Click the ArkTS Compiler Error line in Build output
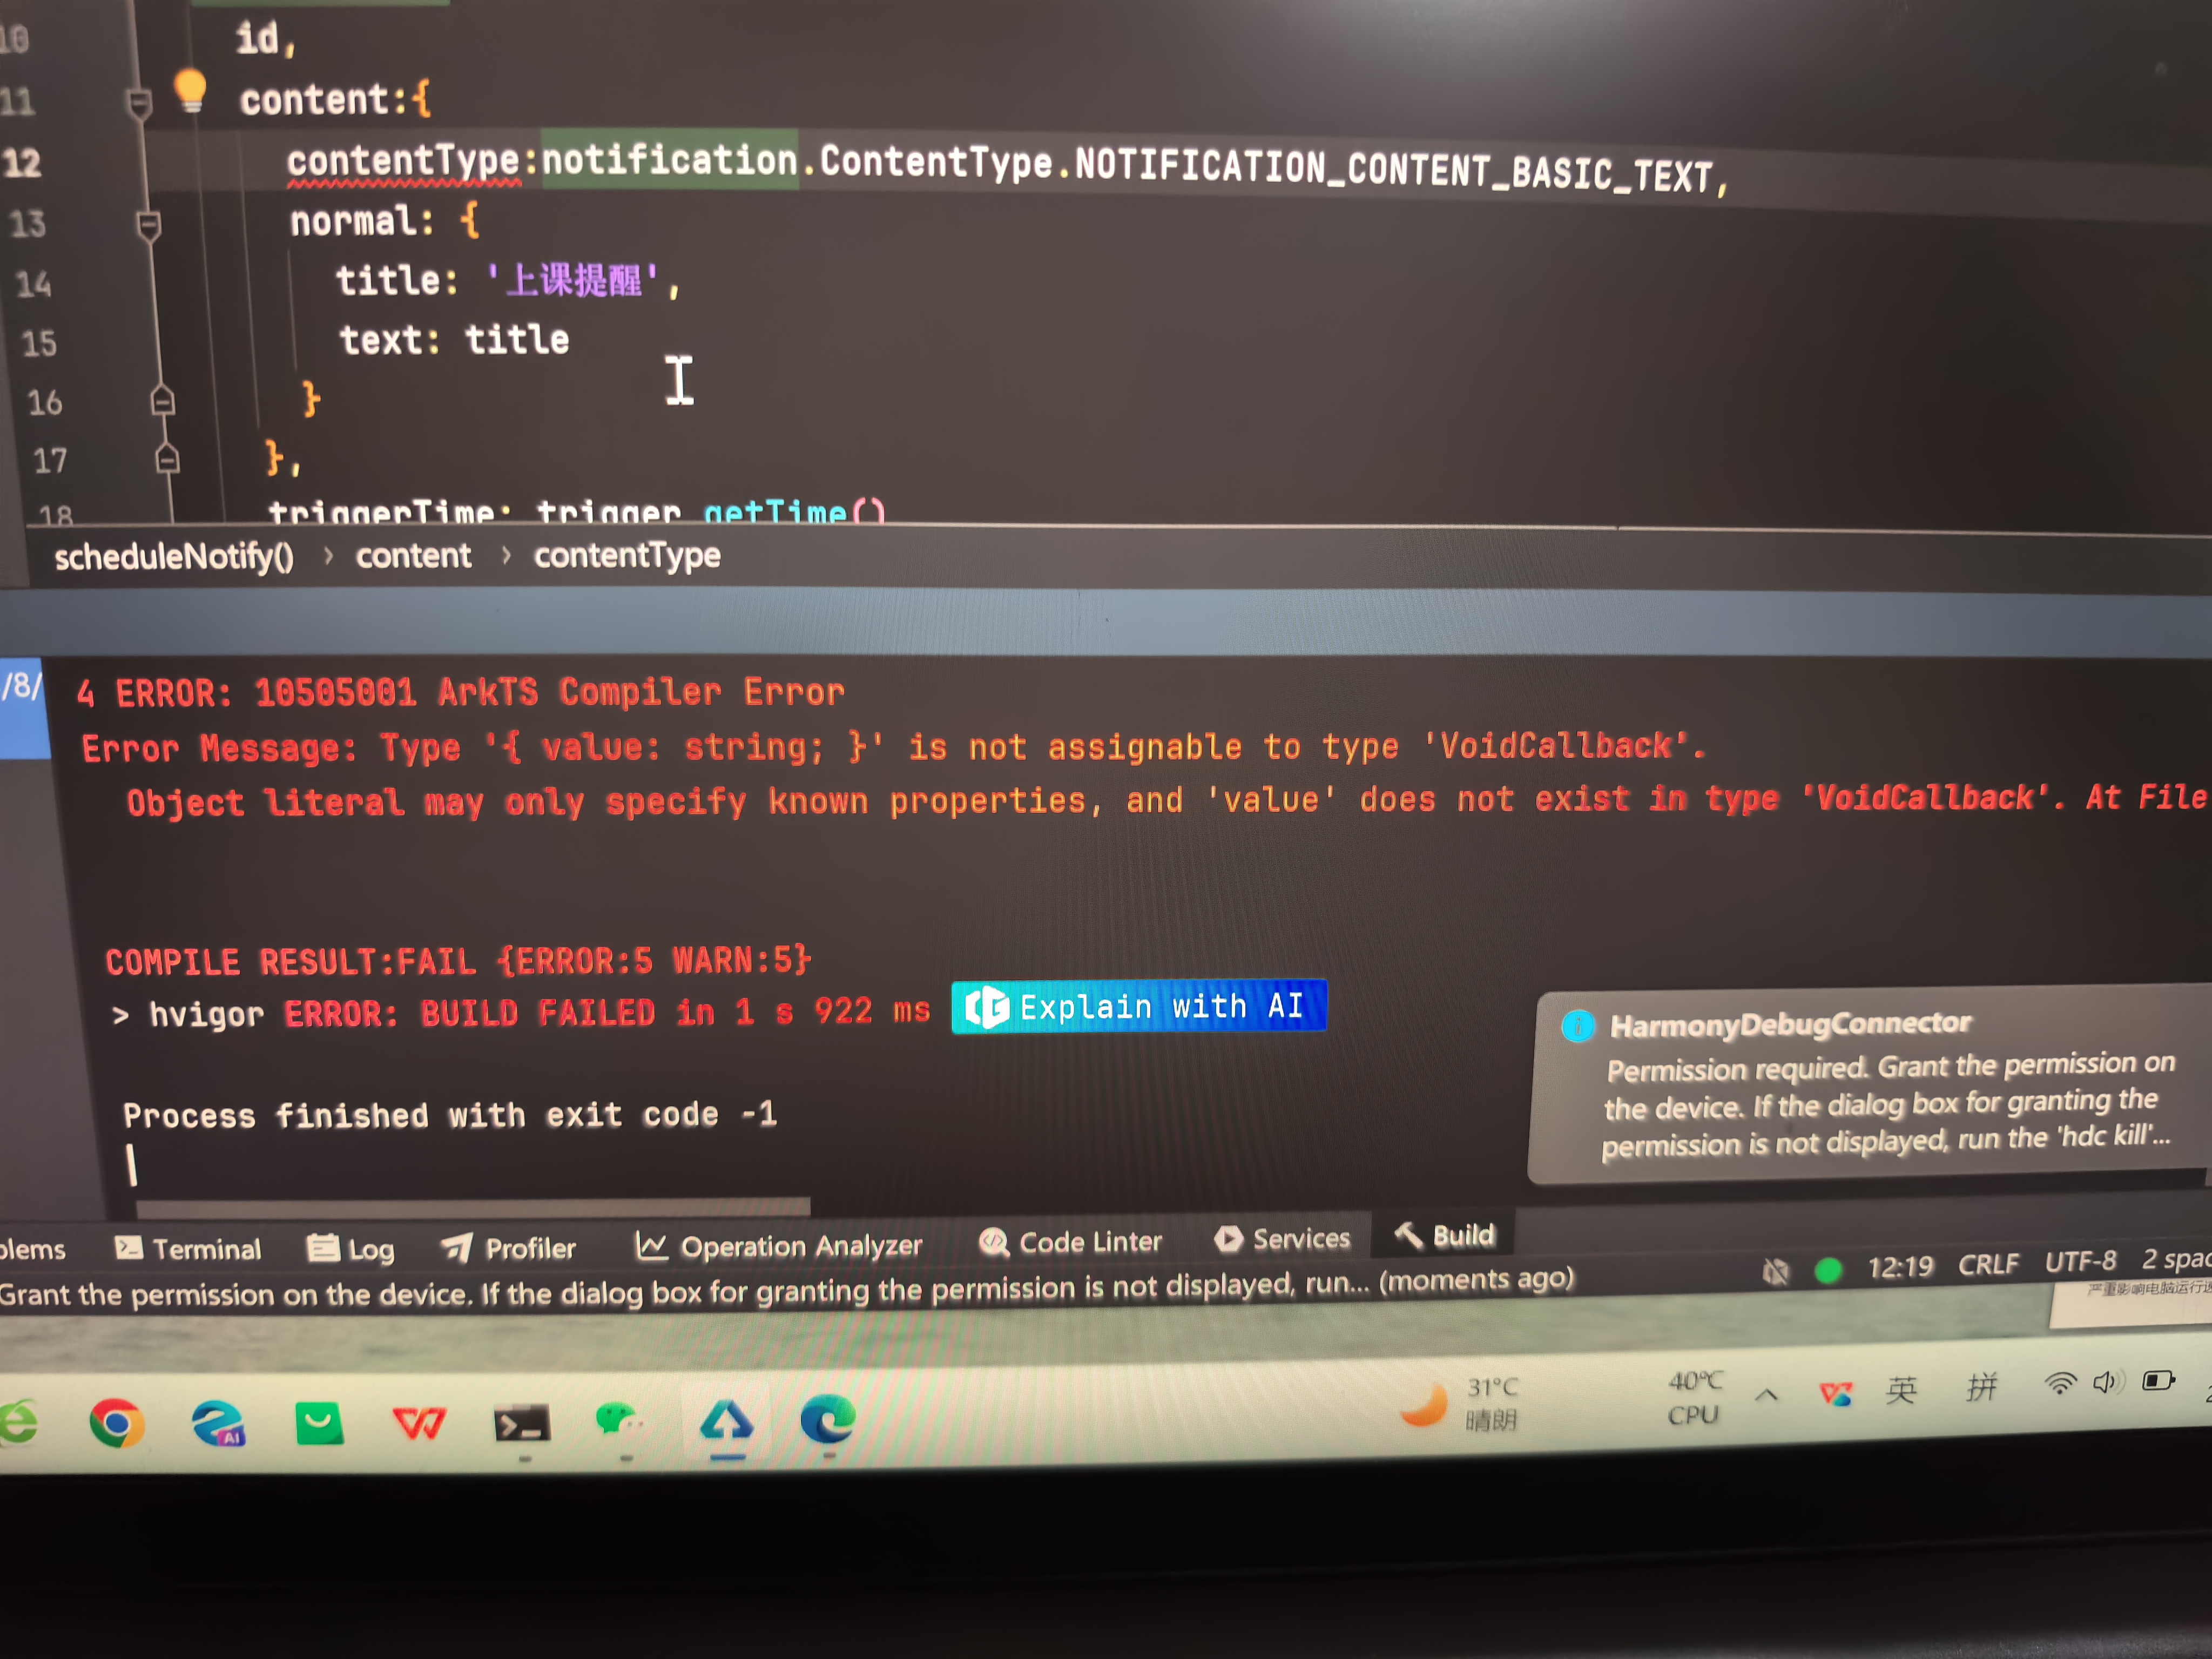 460,692
